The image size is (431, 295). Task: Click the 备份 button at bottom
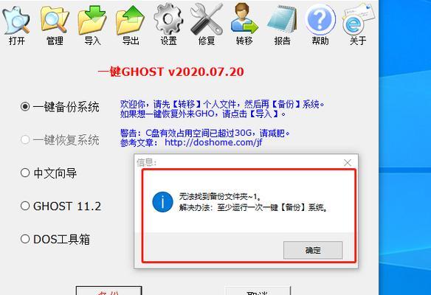(108, 291)
